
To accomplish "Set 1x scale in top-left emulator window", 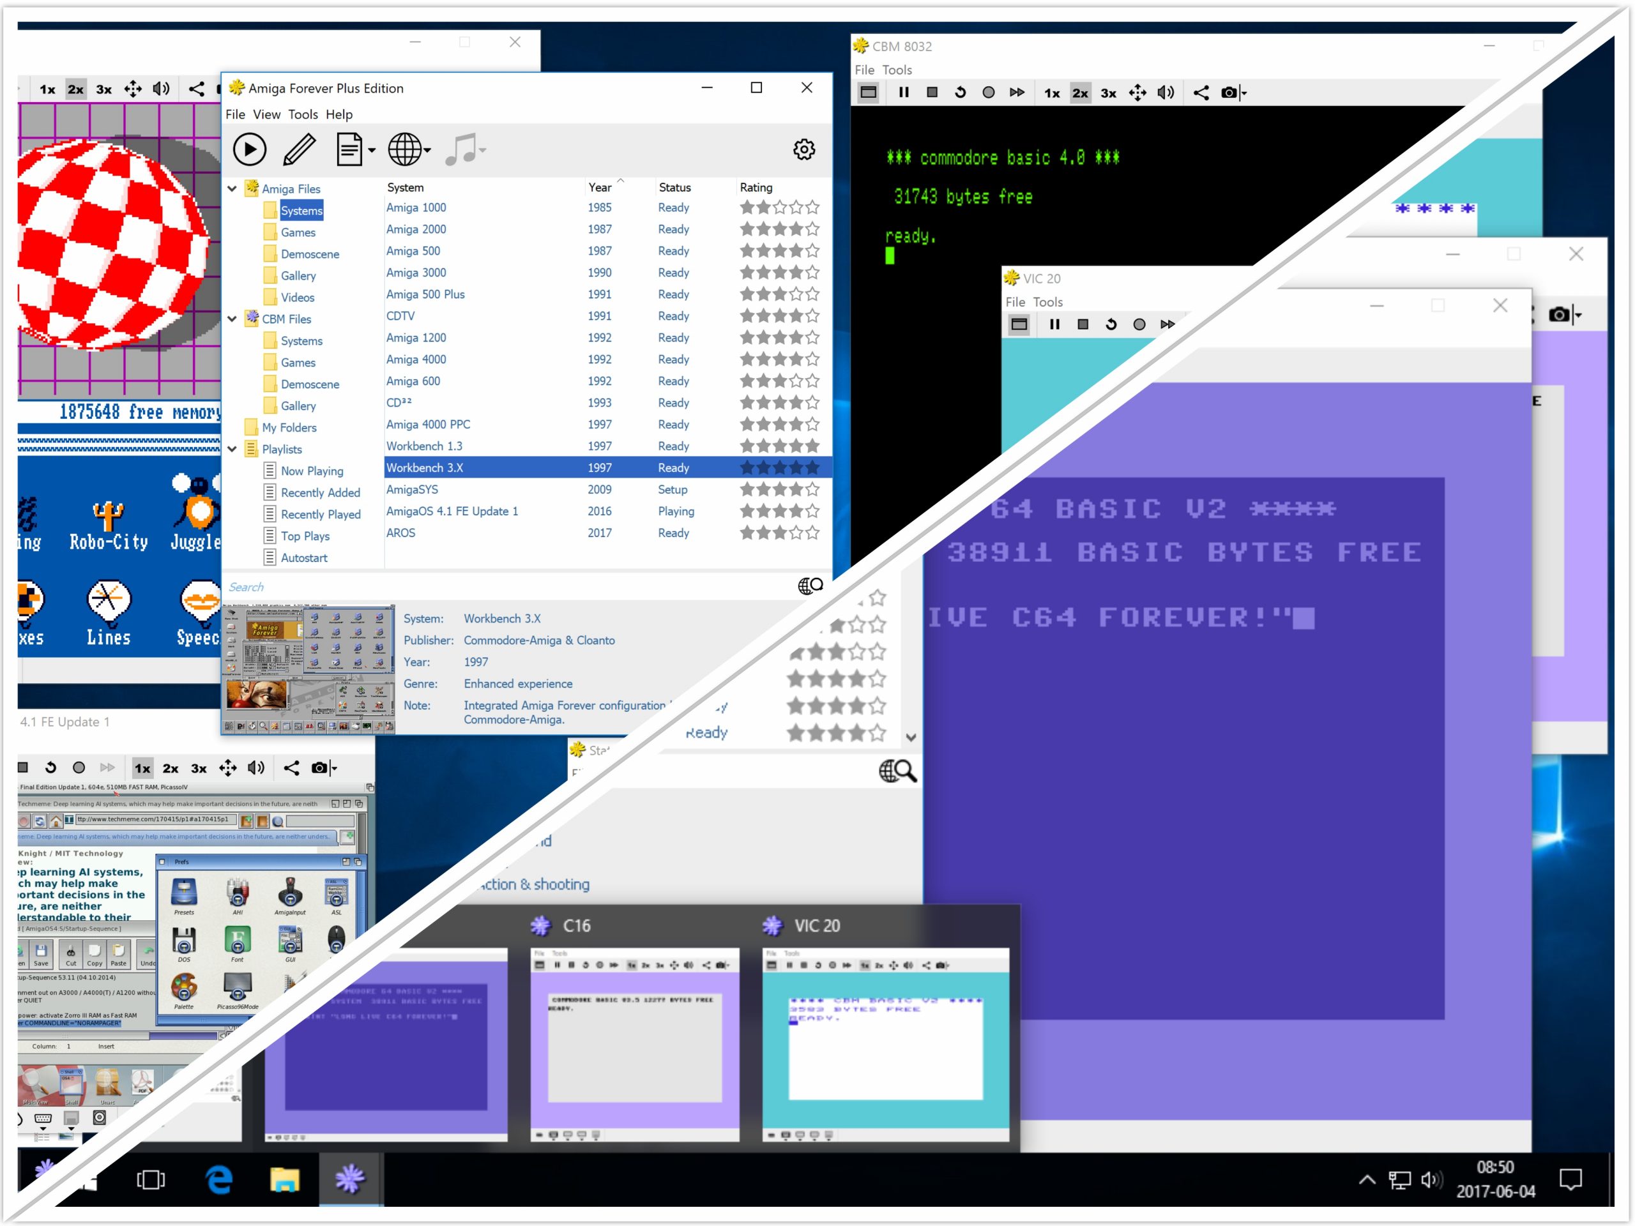I will (x=47, y=89).
